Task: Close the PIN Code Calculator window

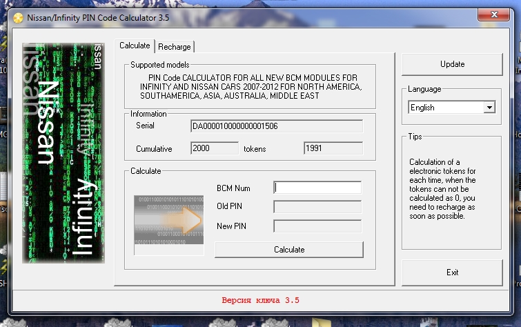Action: click(x=494, y=14)
